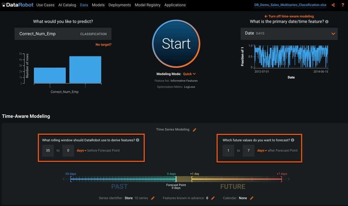The width and height of the screenshot is (348, 206).
Task: Edit the Series identifier with pencil icon
Action: click(x=153, y=198)
